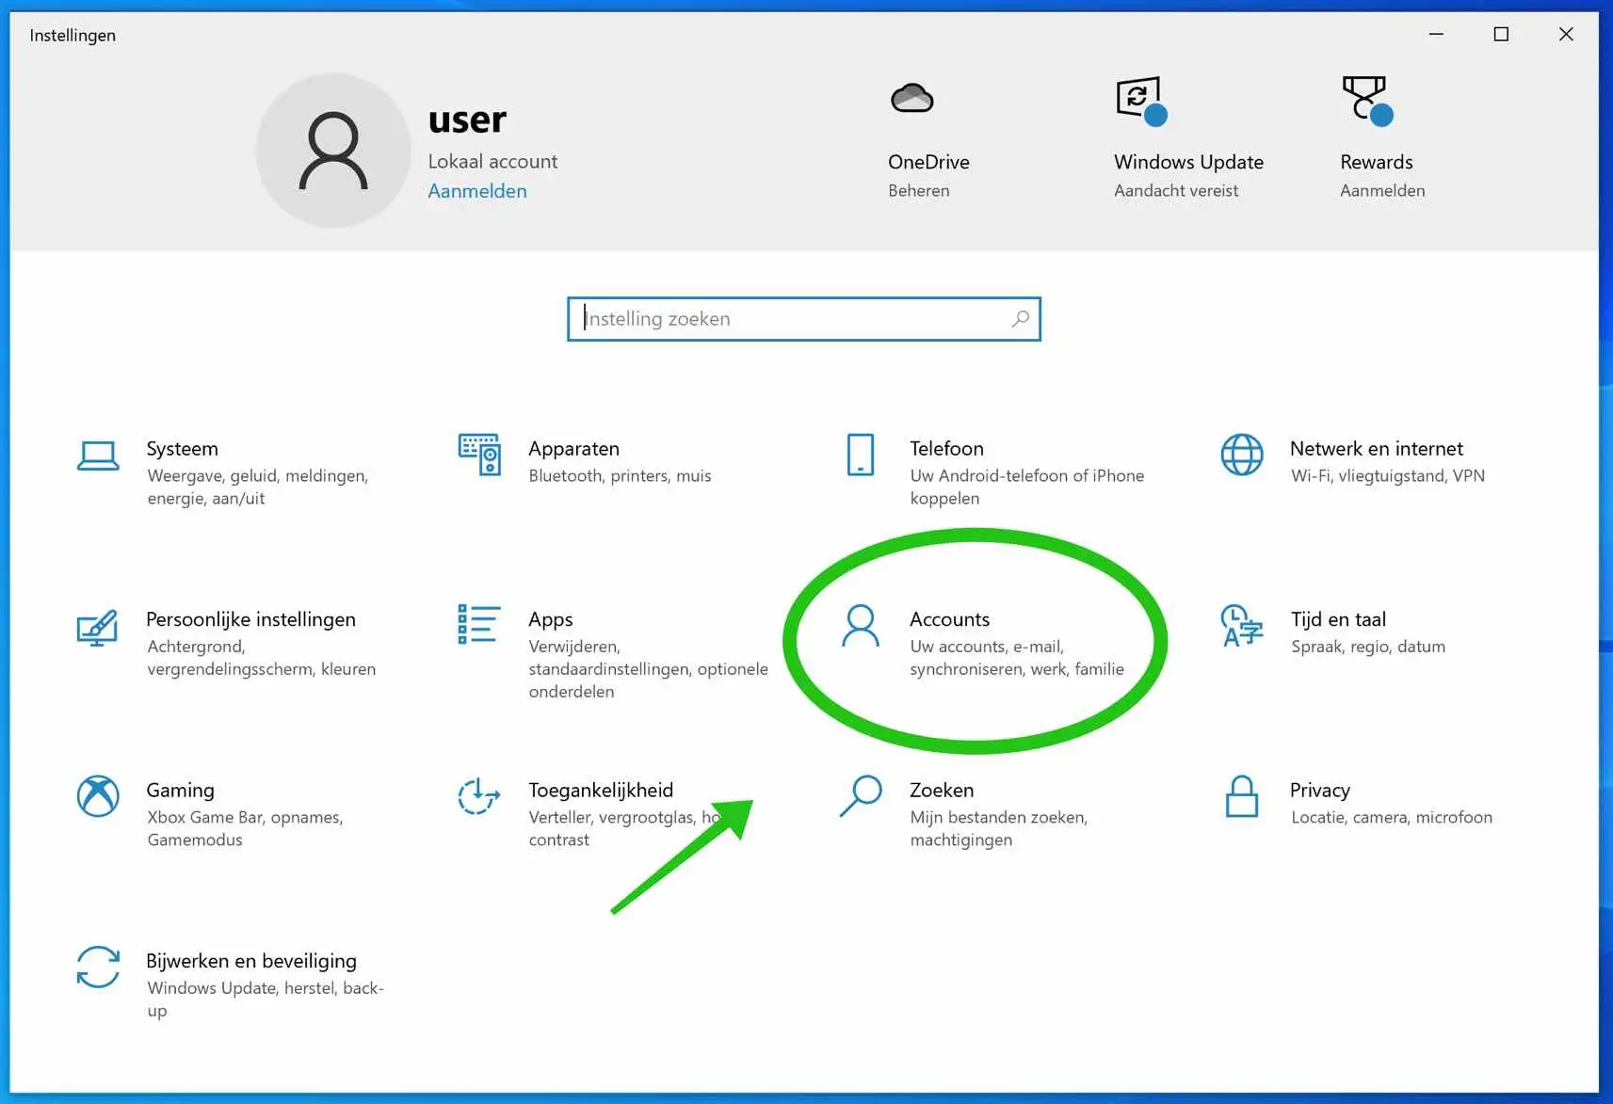Click the Tijd en taal title
The height and width of the screenshot is (1104, 1613).
(1338, 619)
